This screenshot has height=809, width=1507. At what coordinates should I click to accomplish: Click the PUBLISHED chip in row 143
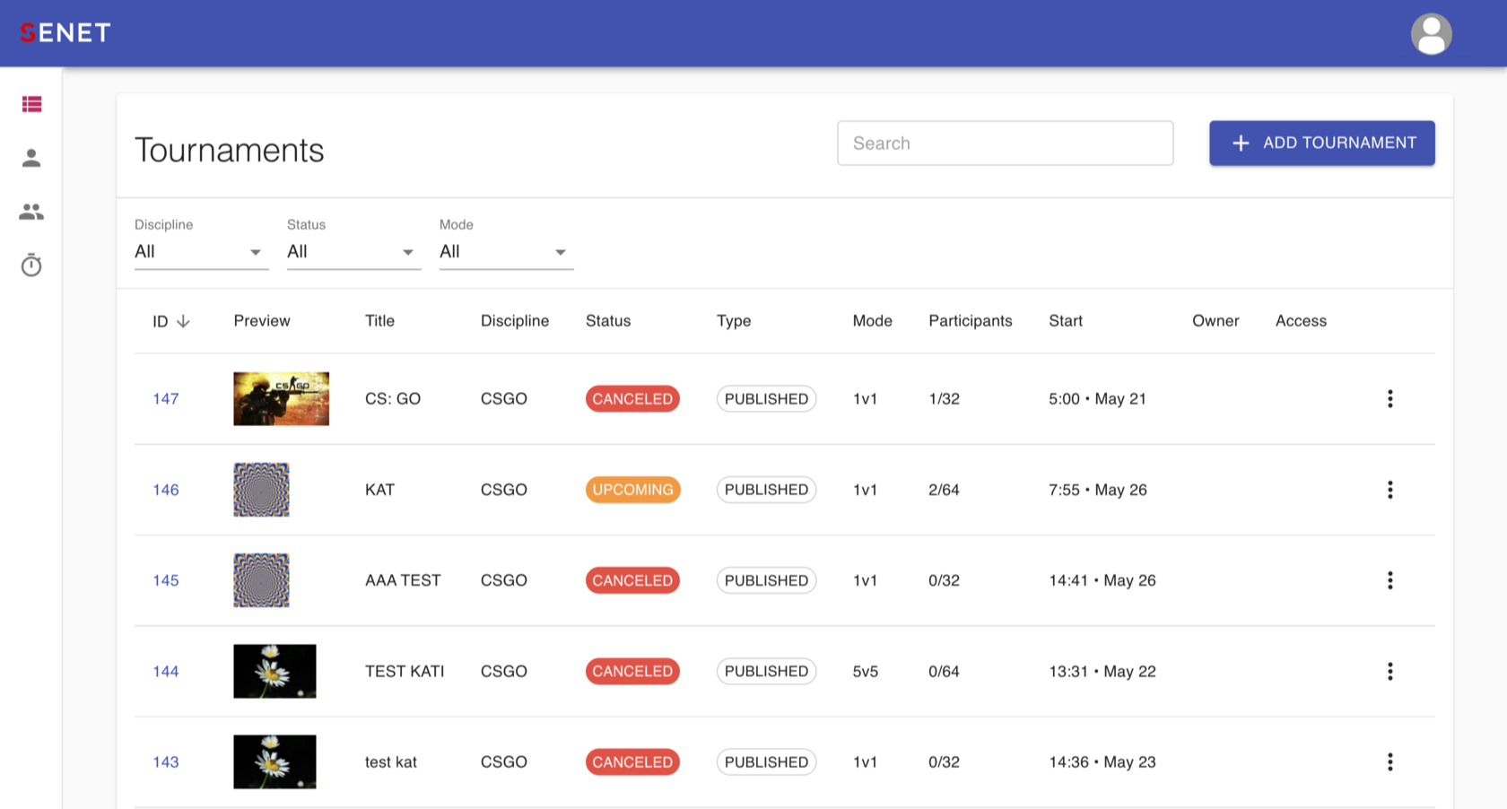point(766,761)
